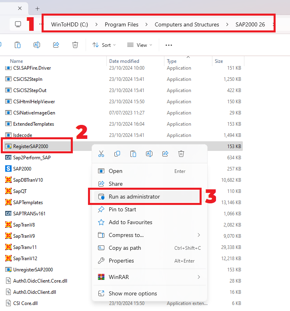Open the Sort dropdown

[x=104, y=45]
